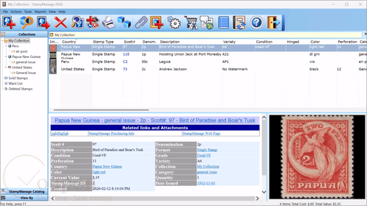Click the View By panel icon
The height and width of the screenshot is (206, 367).
3,198
